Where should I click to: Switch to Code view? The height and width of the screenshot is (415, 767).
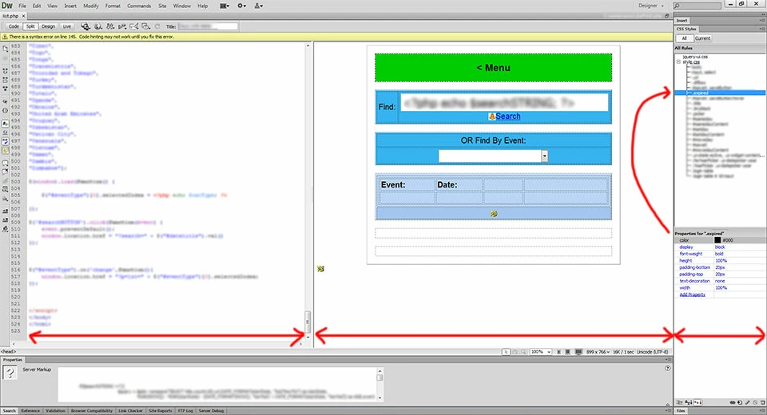click(14, 26)
